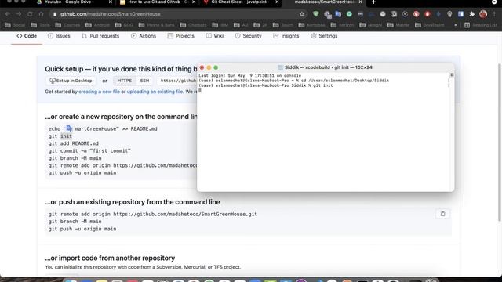Open the Security tab
Image resolution: width=502 pixels, height=282 pixels.
(x=248, y=36)
